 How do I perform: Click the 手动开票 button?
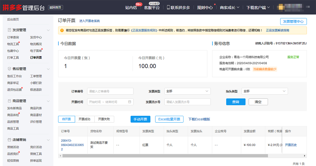click(140, 119)
